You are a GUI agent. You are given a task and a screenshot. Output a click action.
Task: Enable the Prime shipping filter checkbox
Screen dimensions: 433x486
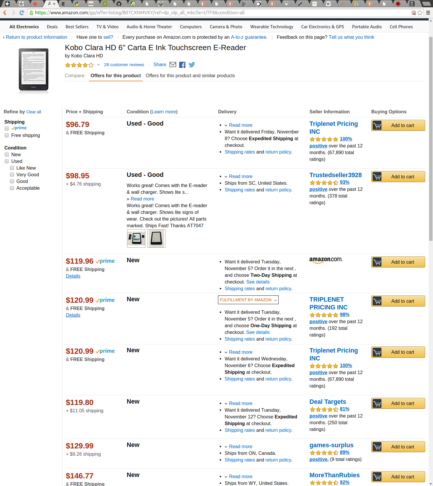[x=7, y=128]
